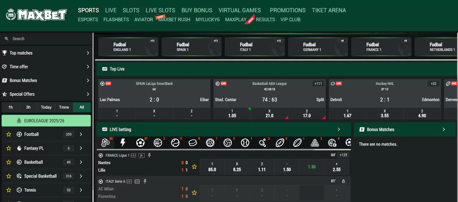
Task: Toggle favorite star for Football
Action: [x=9, y=134]
